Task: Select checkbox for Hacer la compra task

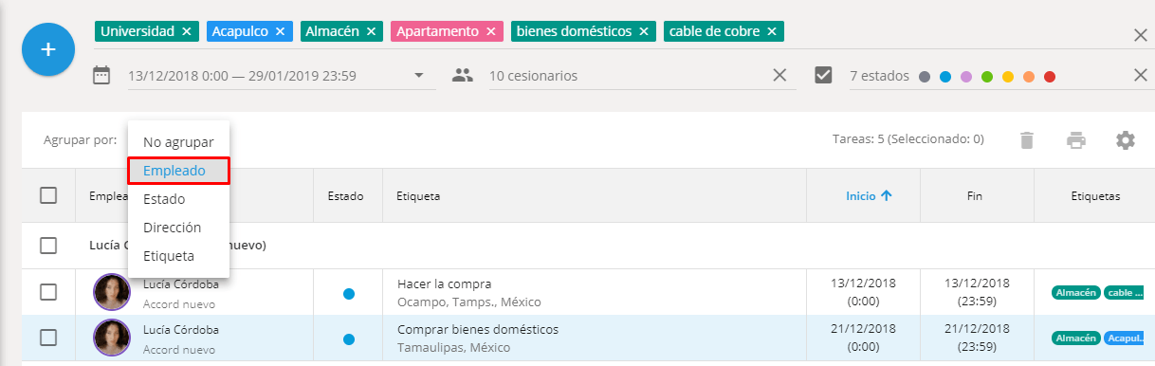Action: tap(48, 292)
